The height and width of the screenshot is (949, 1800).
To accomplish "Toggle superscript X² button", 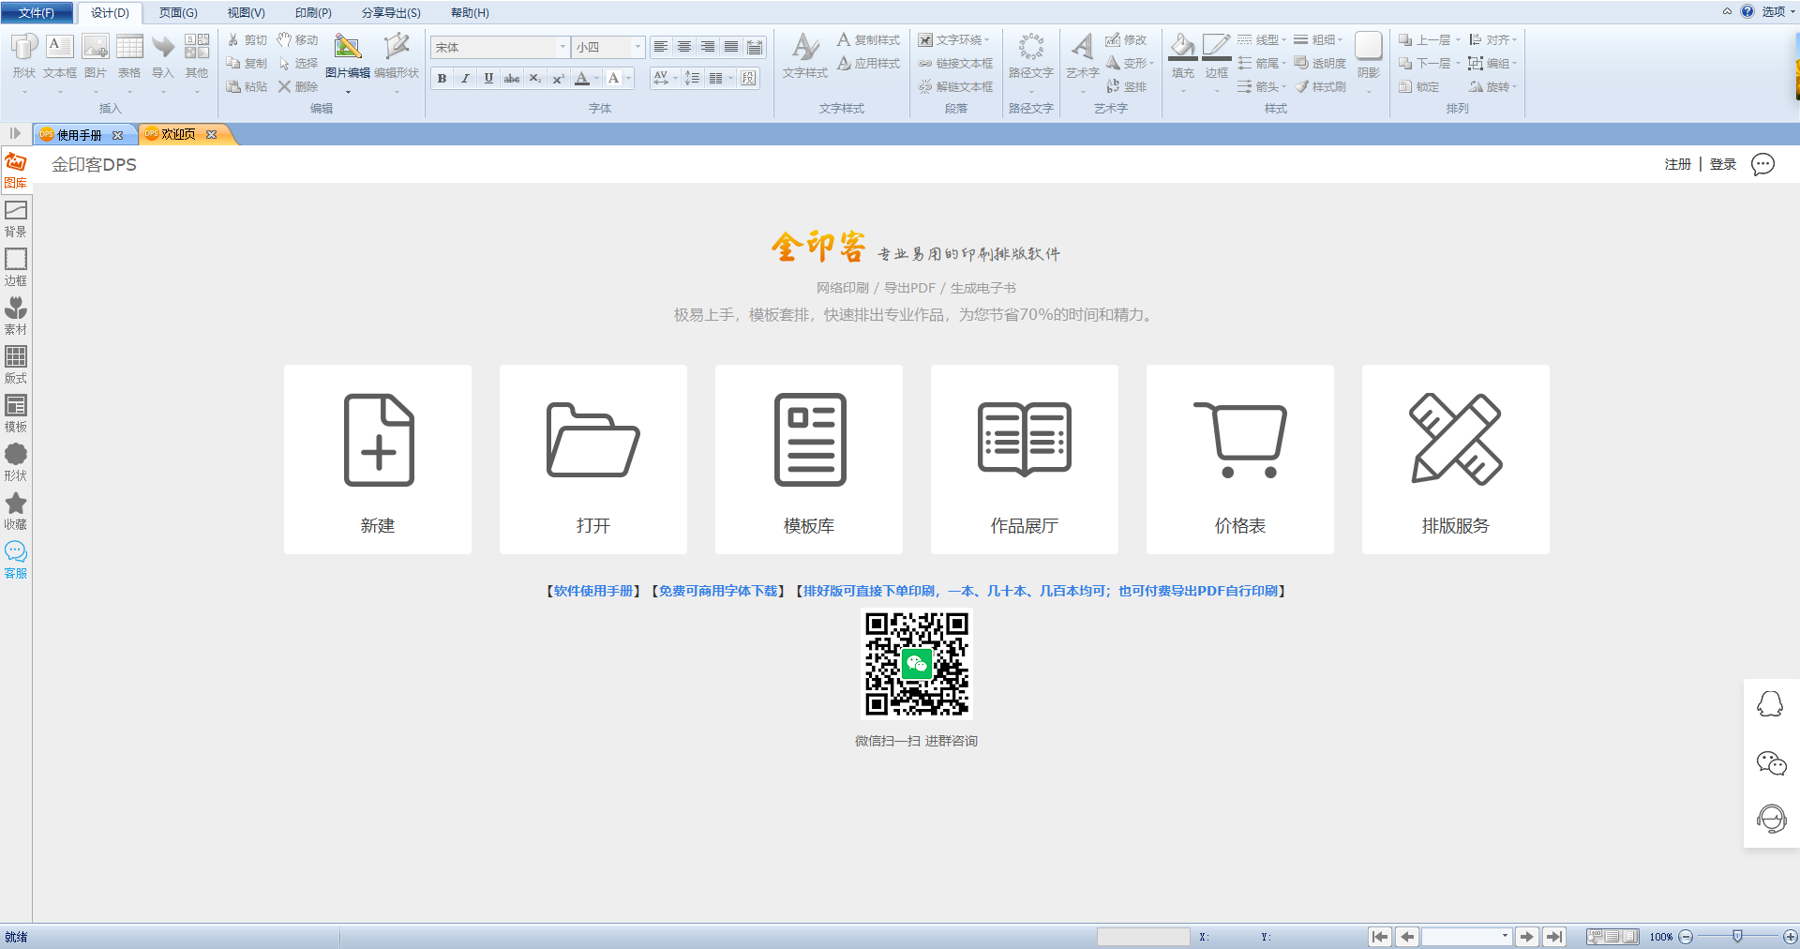I will 558,78.
